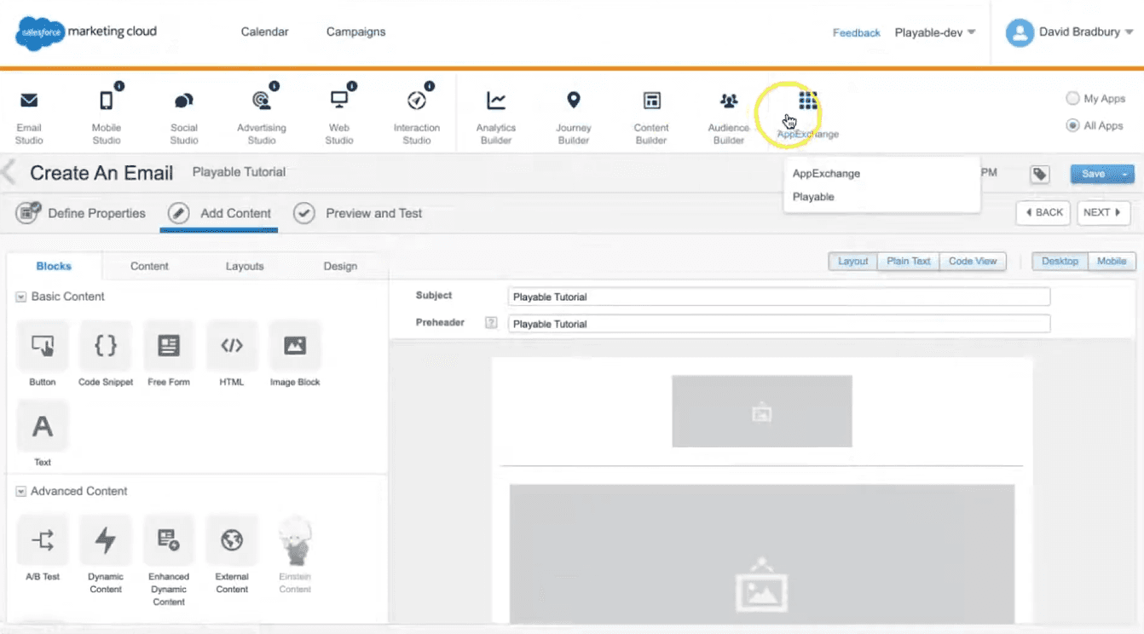Switch preview to Mobile

[x=1112, y=261]
